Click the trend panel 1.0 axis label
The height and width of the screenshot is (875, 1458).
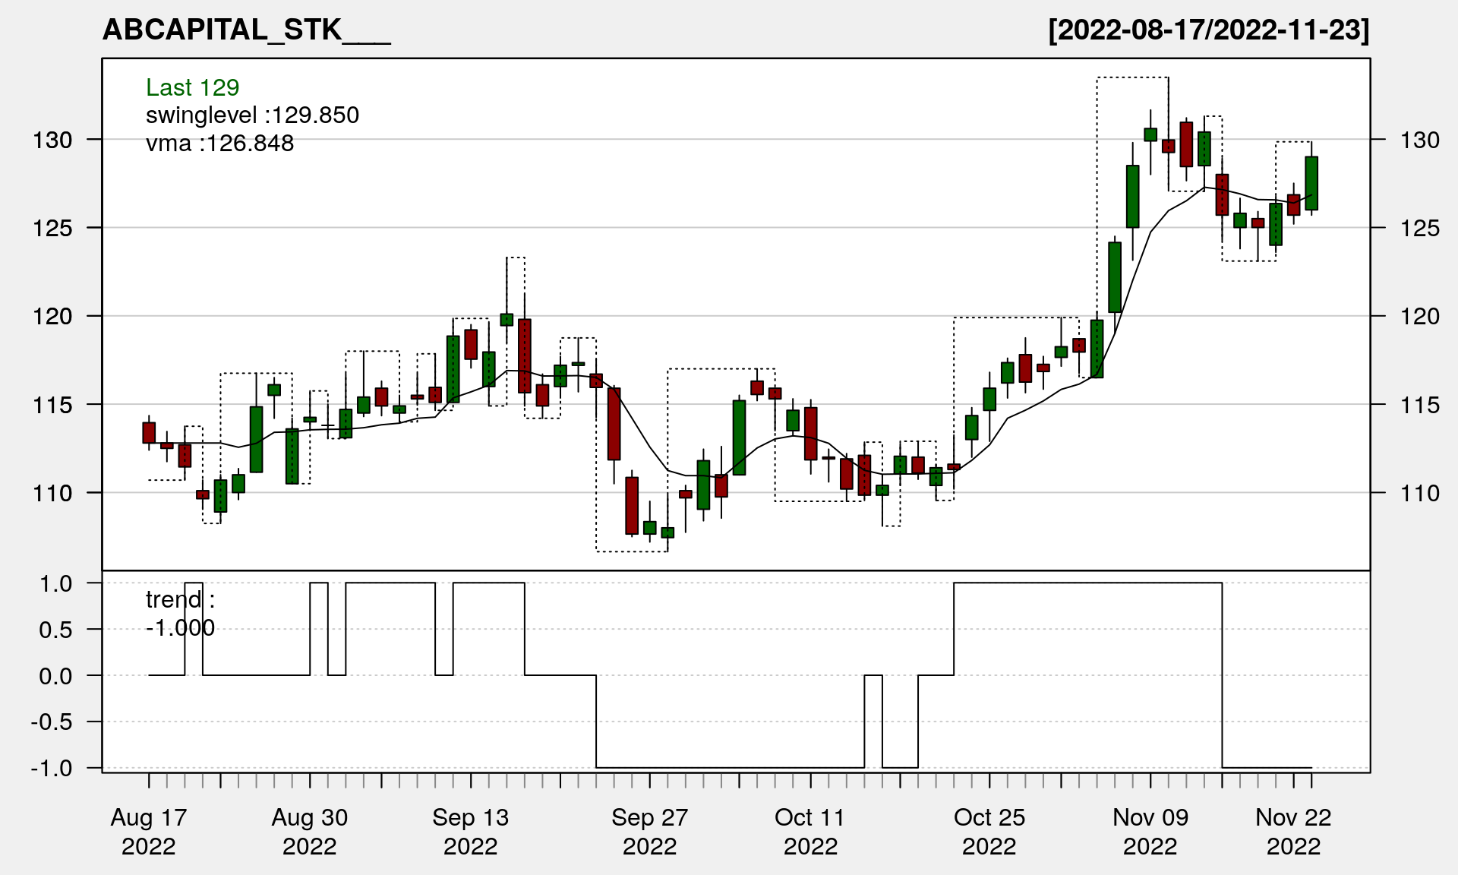[x=56, y=584]
